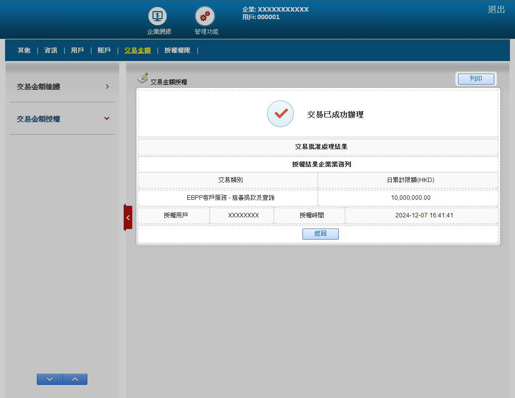Click the 2024-12-07 16:41:41 authorization time cell

coord(424,215)
